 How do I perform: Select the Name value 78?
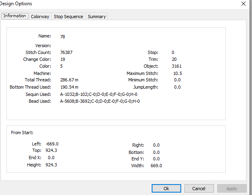[x=63, y=37]
